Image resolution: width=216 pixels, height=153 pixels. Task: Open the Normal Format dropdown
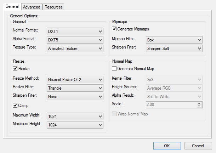(x=75, y=32)
